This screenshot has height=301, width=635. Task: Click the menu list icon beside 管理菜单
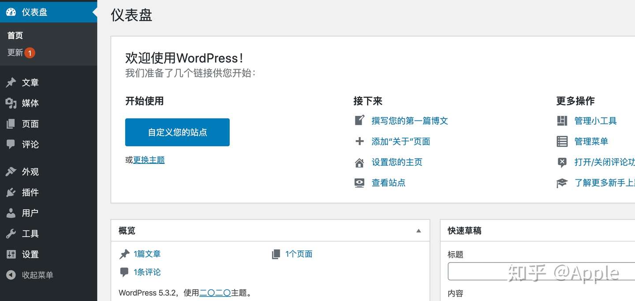pos(562,141)
